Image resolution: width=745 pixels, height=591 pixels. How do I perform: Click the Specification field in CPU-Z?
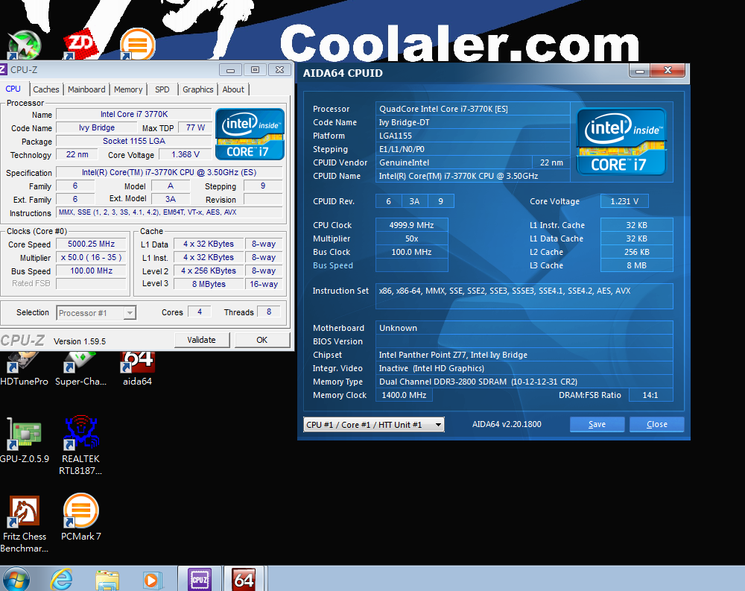pyautogui.click(x=169, y=173)
